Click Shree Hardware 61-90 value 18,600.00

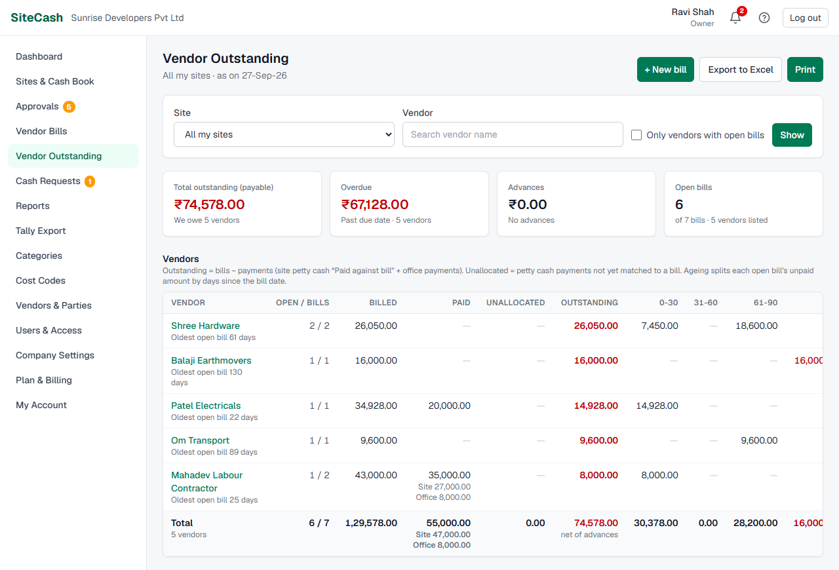tap(756, 326)
